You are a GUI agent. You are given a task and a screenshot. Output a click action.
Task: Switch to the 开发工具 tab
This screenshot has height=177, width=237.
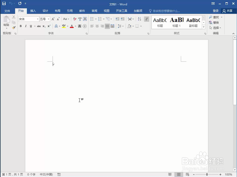[122, 11]
